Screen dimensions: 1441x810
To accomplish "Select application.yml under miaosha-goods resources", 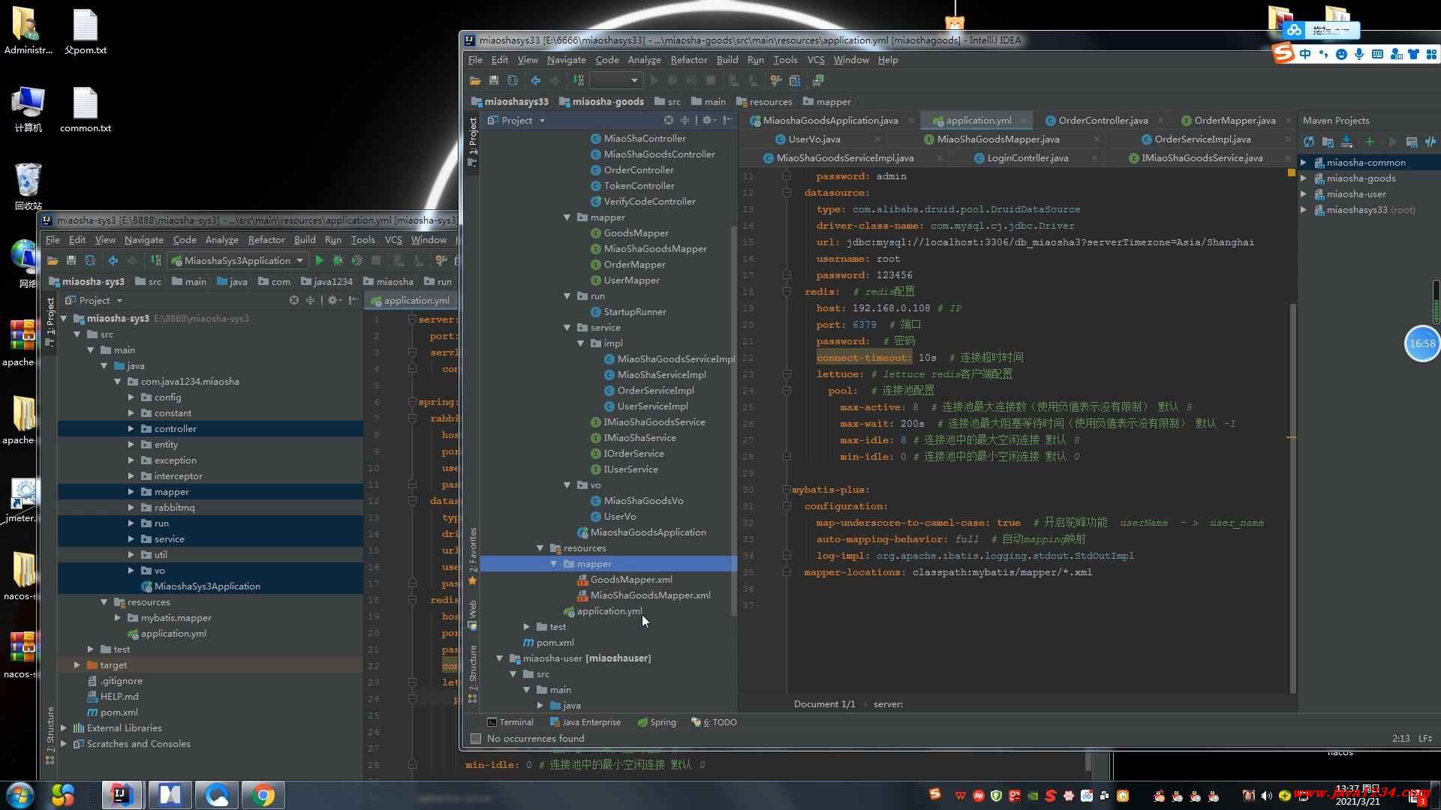I will pos(603,611).
